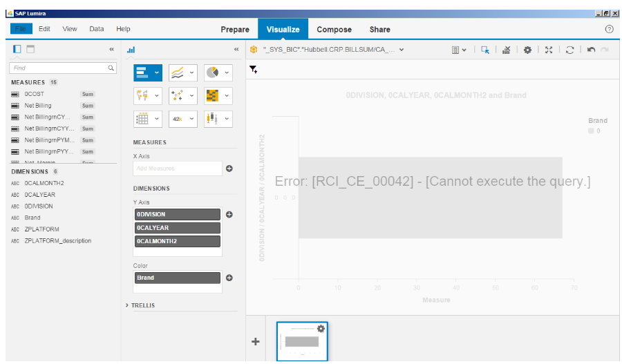The image size is (622, 364).
Task: Open the Help menu
Action: (x=123, y=29)
